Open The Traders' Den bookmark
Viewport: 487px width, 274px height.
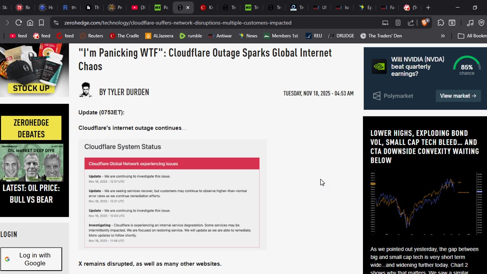click(x=381, y=36)
